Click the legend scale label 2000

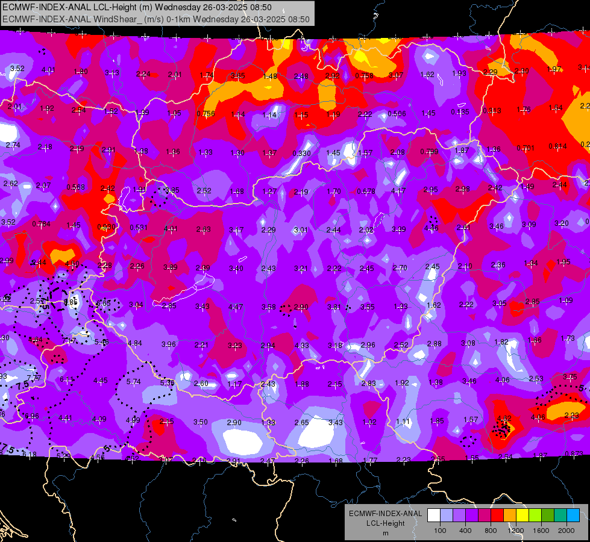click(x=566, y=531)
